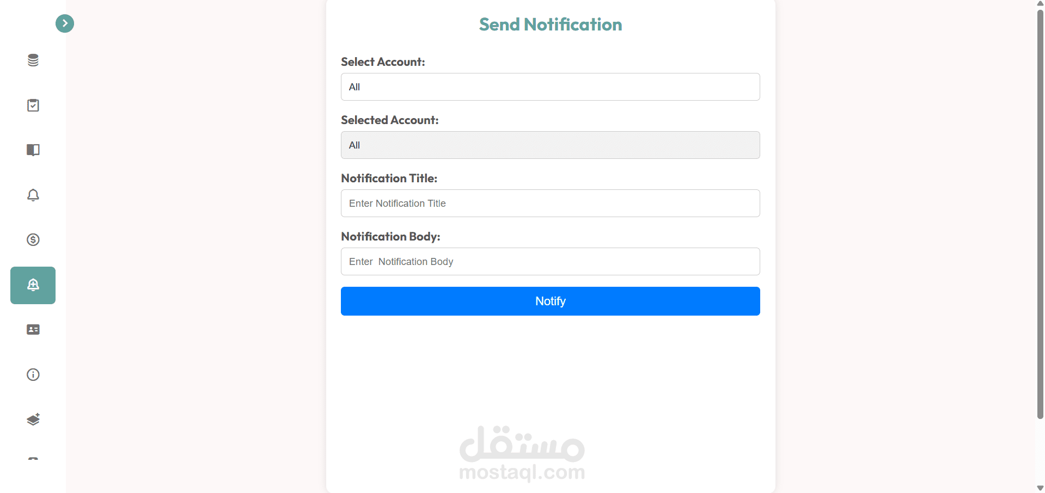Click the clipboard checkmark sidebar icon

tap(33, 105)
